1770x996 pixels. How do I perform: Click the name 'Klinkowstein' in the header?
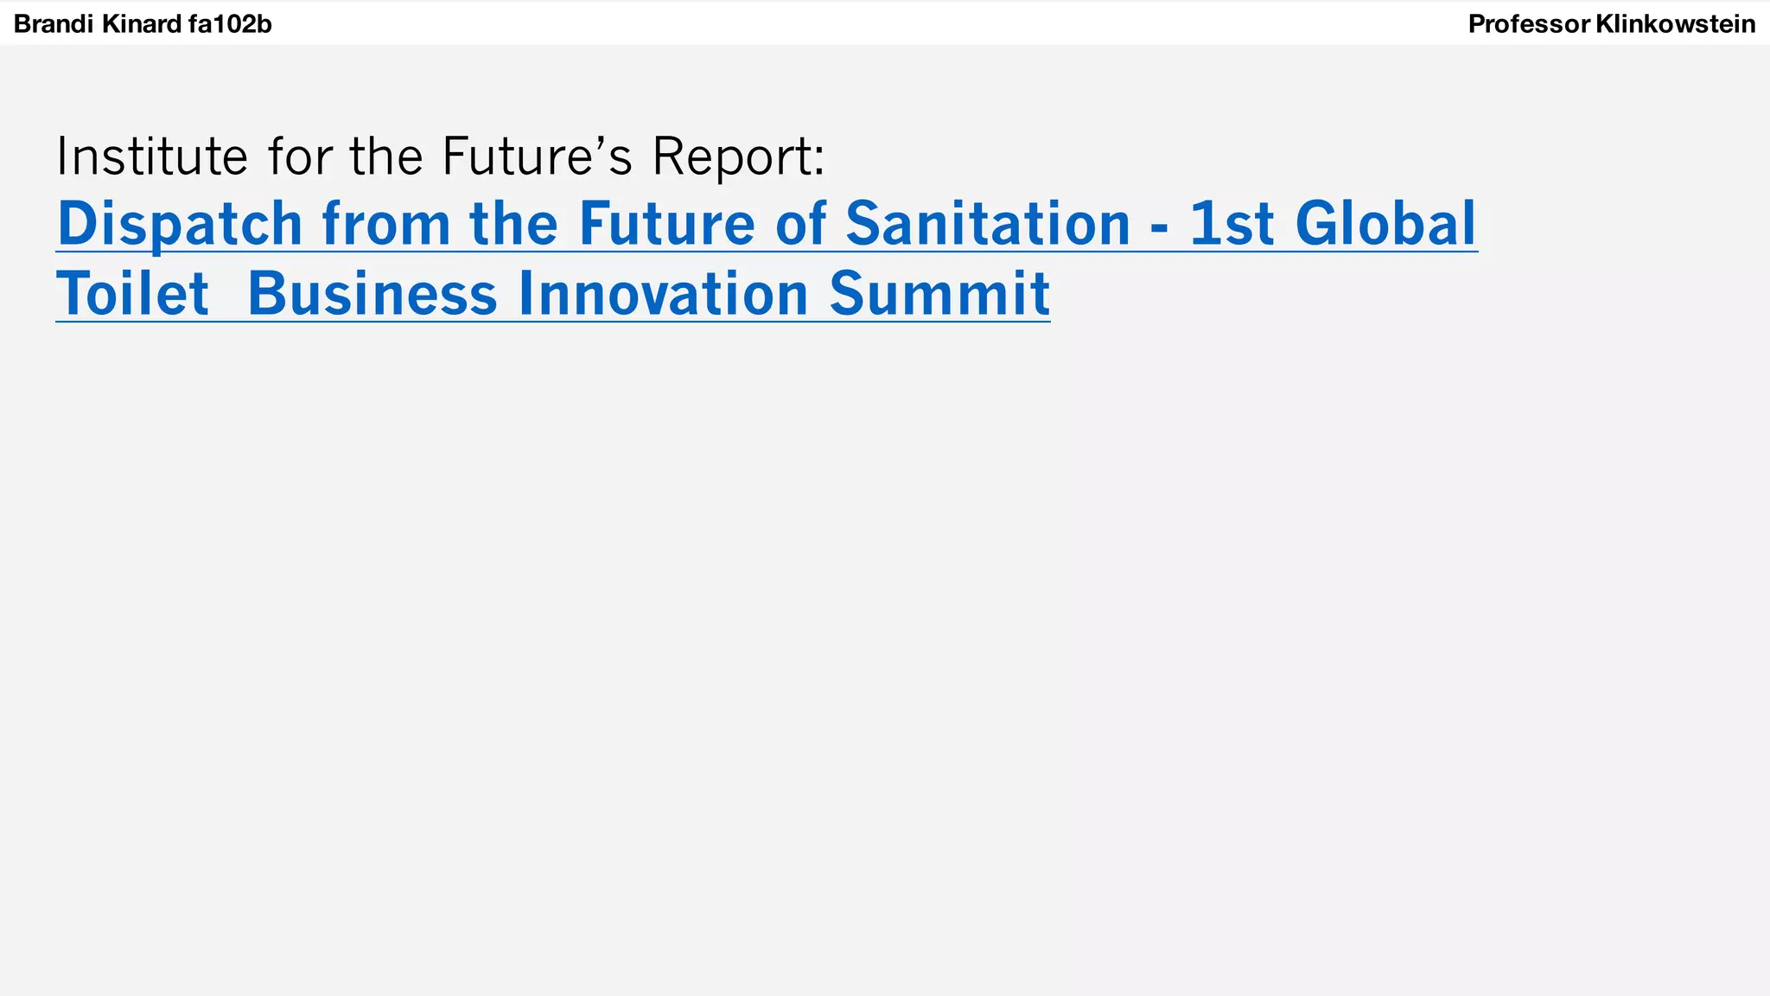tap(1675, 24)
